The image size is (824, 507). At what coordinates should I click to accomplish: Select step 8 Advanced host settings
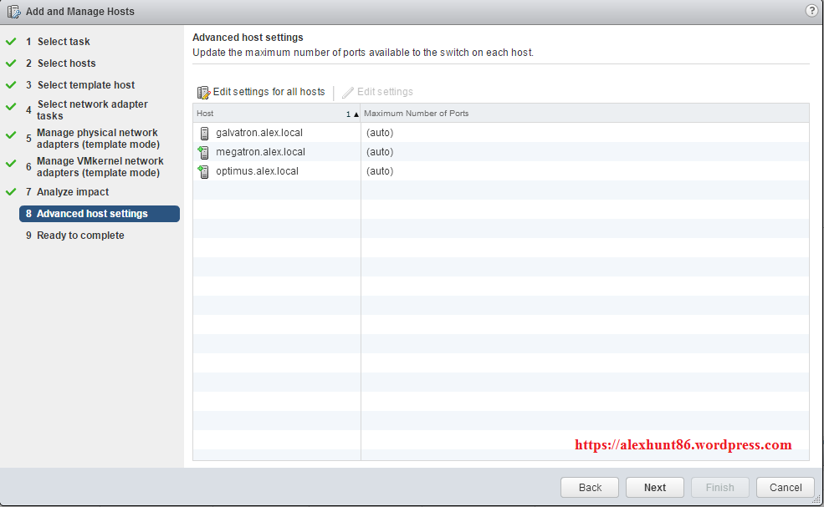point(92,214)
